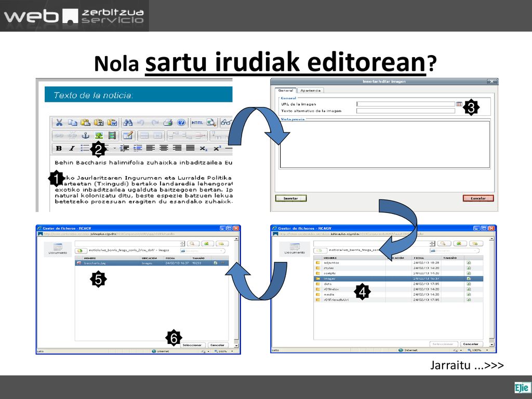This screenshot has height=399, width=532.
Task: Apply subscript formatting
Action: tap(203, 148)
